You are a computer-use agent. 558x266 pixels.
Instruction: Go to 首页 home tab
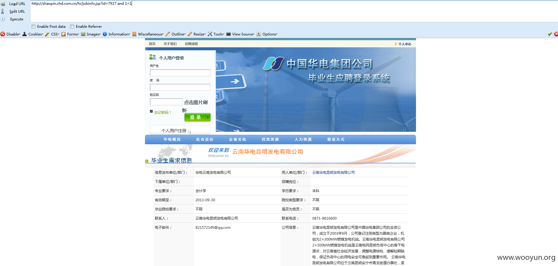pyautogui.click(x=152, y=44)
